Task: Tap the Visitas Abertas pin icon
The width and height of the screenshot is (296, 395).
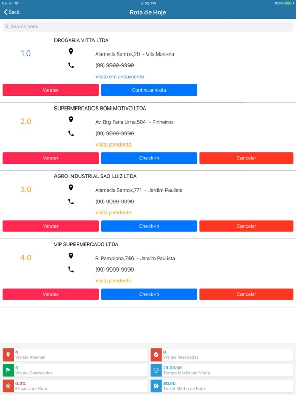Action: [8, 355]
